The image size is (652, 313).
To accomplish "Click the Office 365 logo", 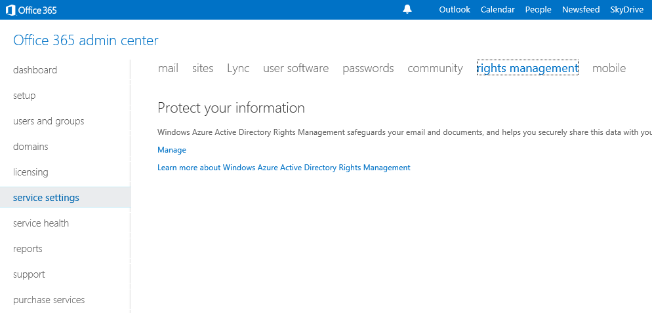I will pyautogui.click(x=31, y=10).
